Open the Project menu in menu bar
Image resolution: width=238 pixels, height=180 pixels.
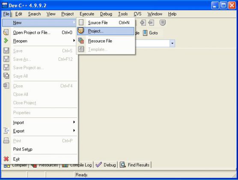coord(67,14)
